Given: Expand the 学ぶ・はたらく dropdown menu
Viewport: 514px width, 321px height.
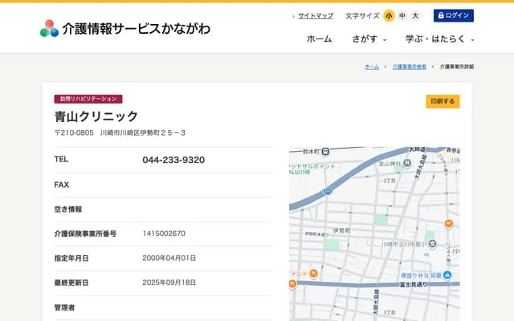Looking at the screenshot, I should 440,39.
